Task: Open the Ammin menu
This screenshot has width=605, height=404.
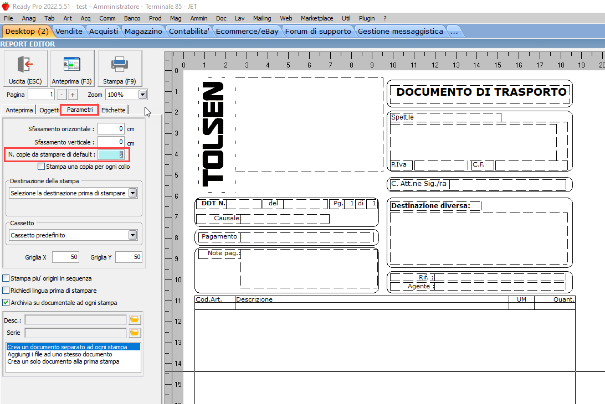Action: point(199,18)
